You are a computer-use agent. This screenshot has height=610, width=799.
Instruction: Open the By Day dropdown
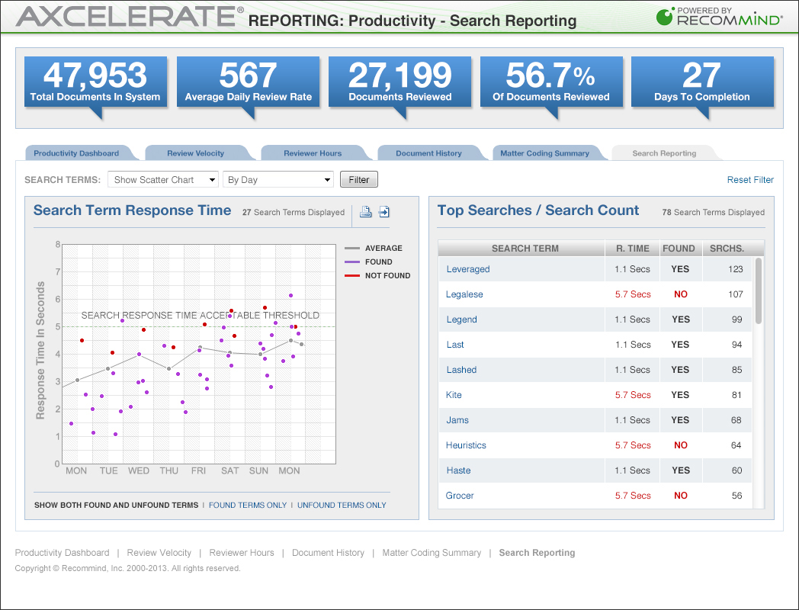tap(278, 180)
